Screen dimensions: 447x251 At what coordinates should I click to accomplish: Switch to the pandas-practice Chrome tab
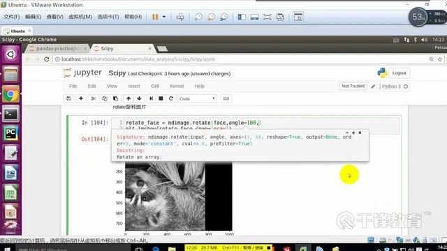(x=57, y=49)
